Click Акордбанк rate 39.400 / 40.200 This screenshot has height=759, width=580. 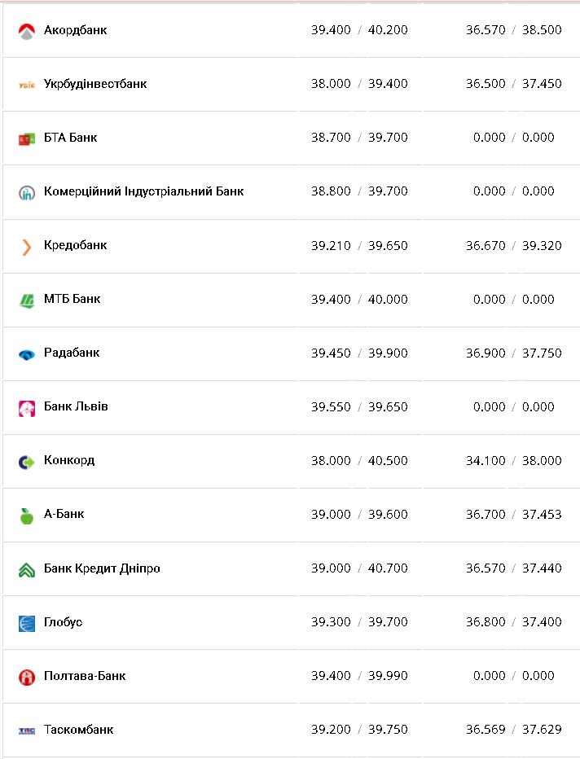(359, 30)
